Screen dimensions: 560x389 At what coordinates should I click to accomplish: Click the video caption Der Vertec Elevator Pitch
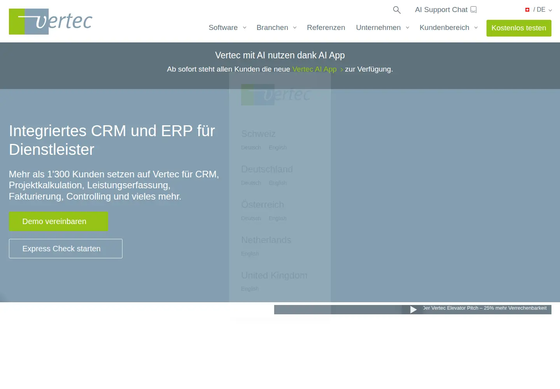click(485, 308)
